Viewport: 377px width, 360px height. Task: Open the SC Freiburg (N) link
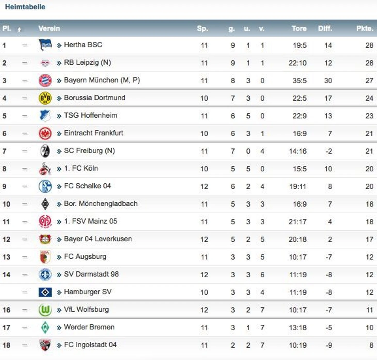point(89,151)
